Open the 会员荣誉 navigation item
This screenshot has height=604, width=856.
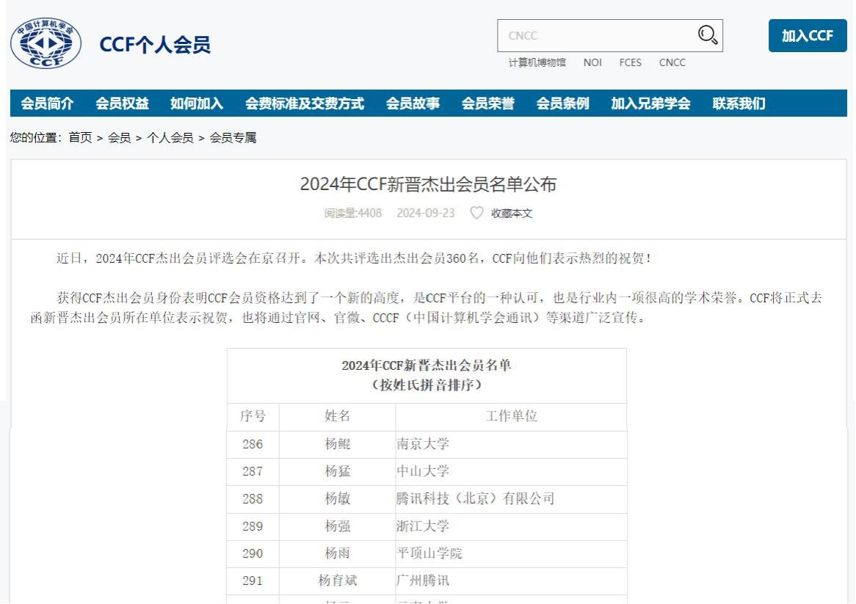[x=487, y=104]
